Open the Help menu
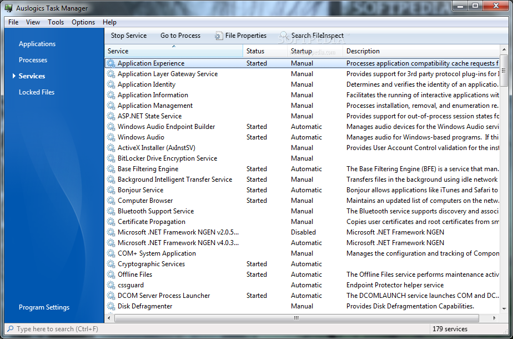 [109, 22]
